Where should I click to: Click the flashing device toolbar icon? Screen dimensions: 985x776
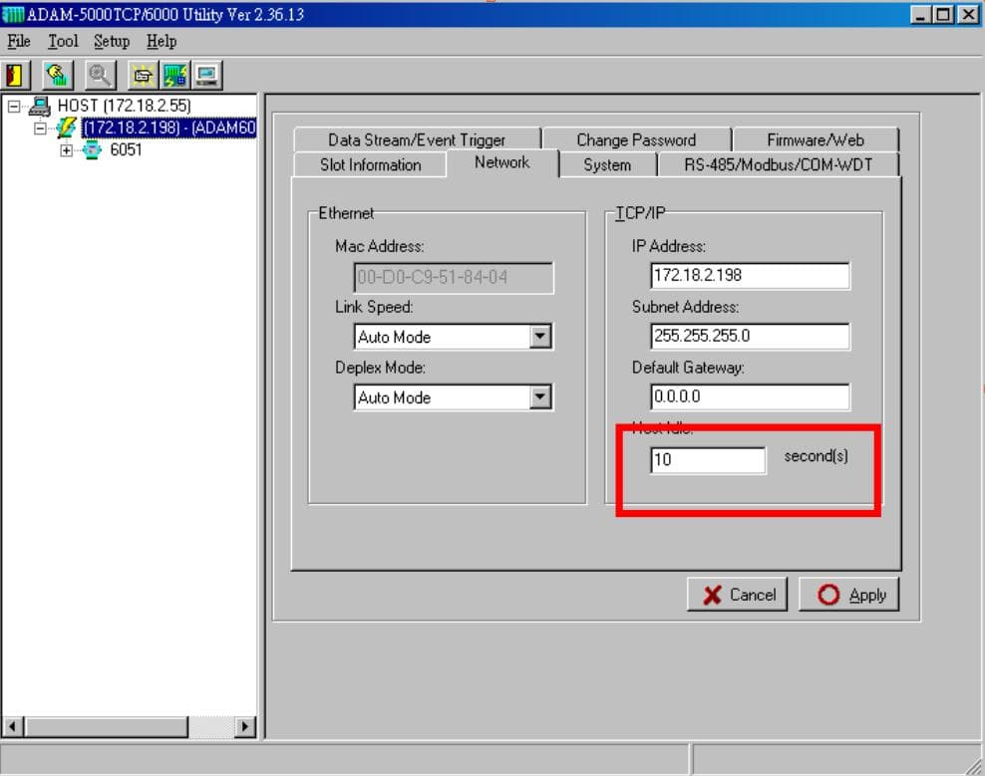(x=143, y=76)
